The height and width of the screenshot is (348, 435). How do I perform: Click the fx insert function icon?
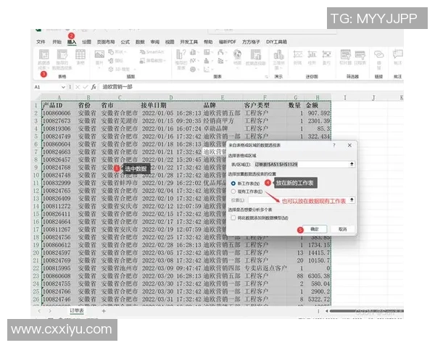(x=93, y=86)
